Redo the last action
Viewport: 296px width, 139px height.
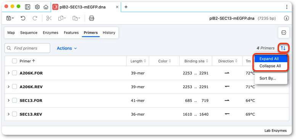pyautogui.click(x=35, y=18)
